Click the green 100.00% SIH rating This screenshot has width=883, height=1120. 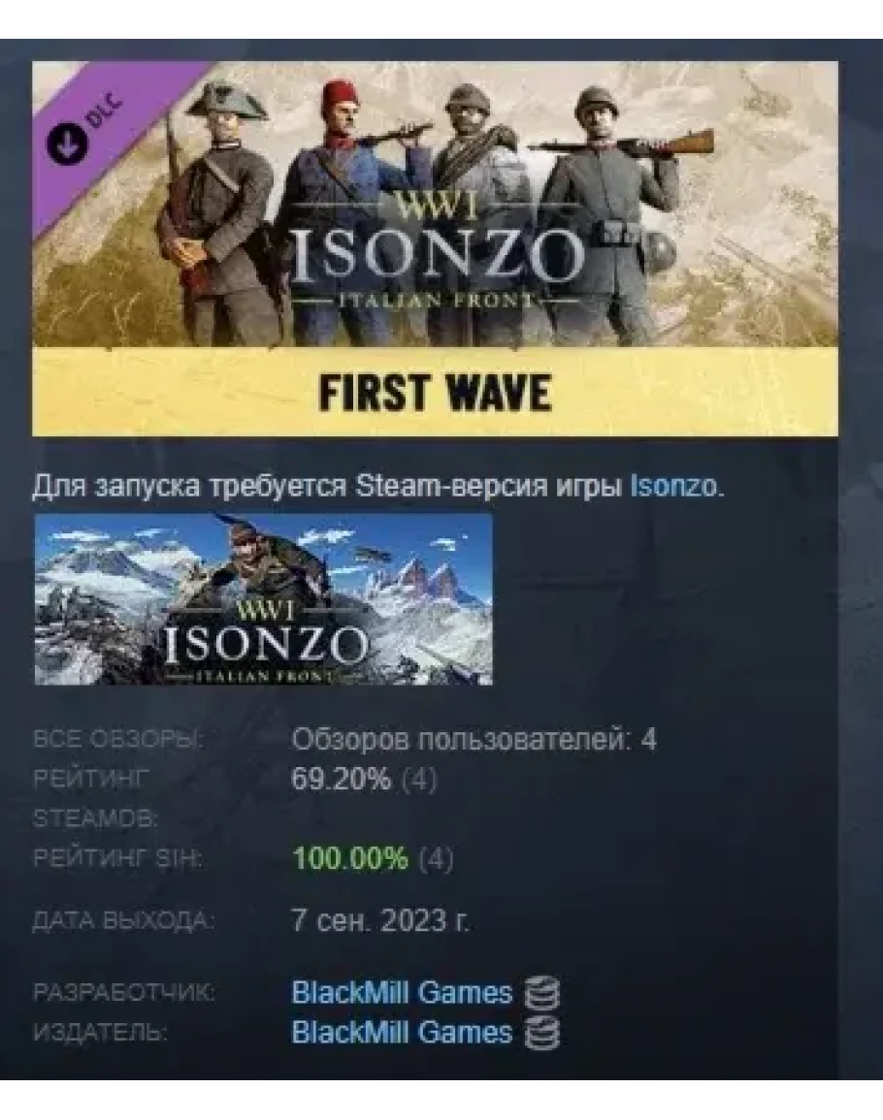tap(349, 858)
